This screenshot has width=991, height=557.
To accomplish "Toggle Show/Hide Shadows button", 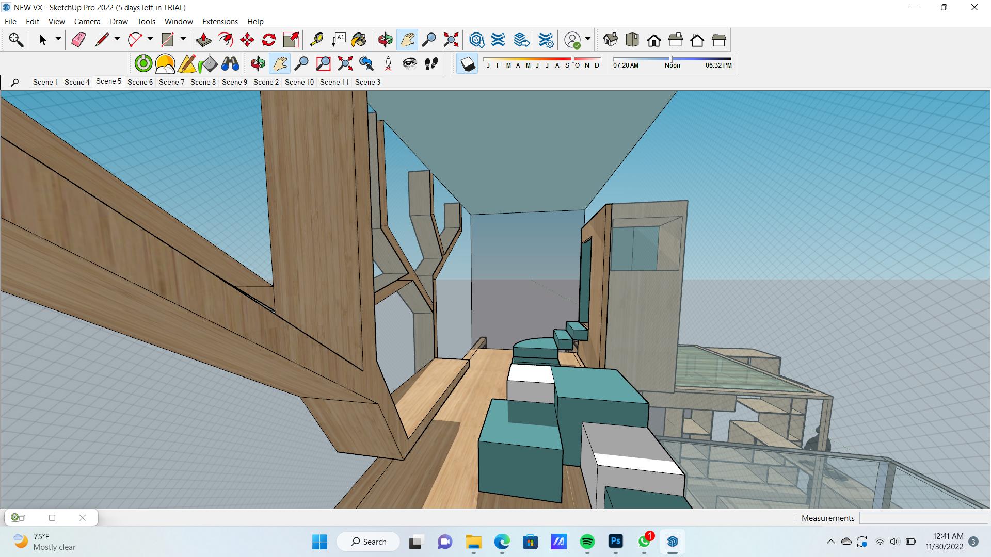I will coord(468,63).
